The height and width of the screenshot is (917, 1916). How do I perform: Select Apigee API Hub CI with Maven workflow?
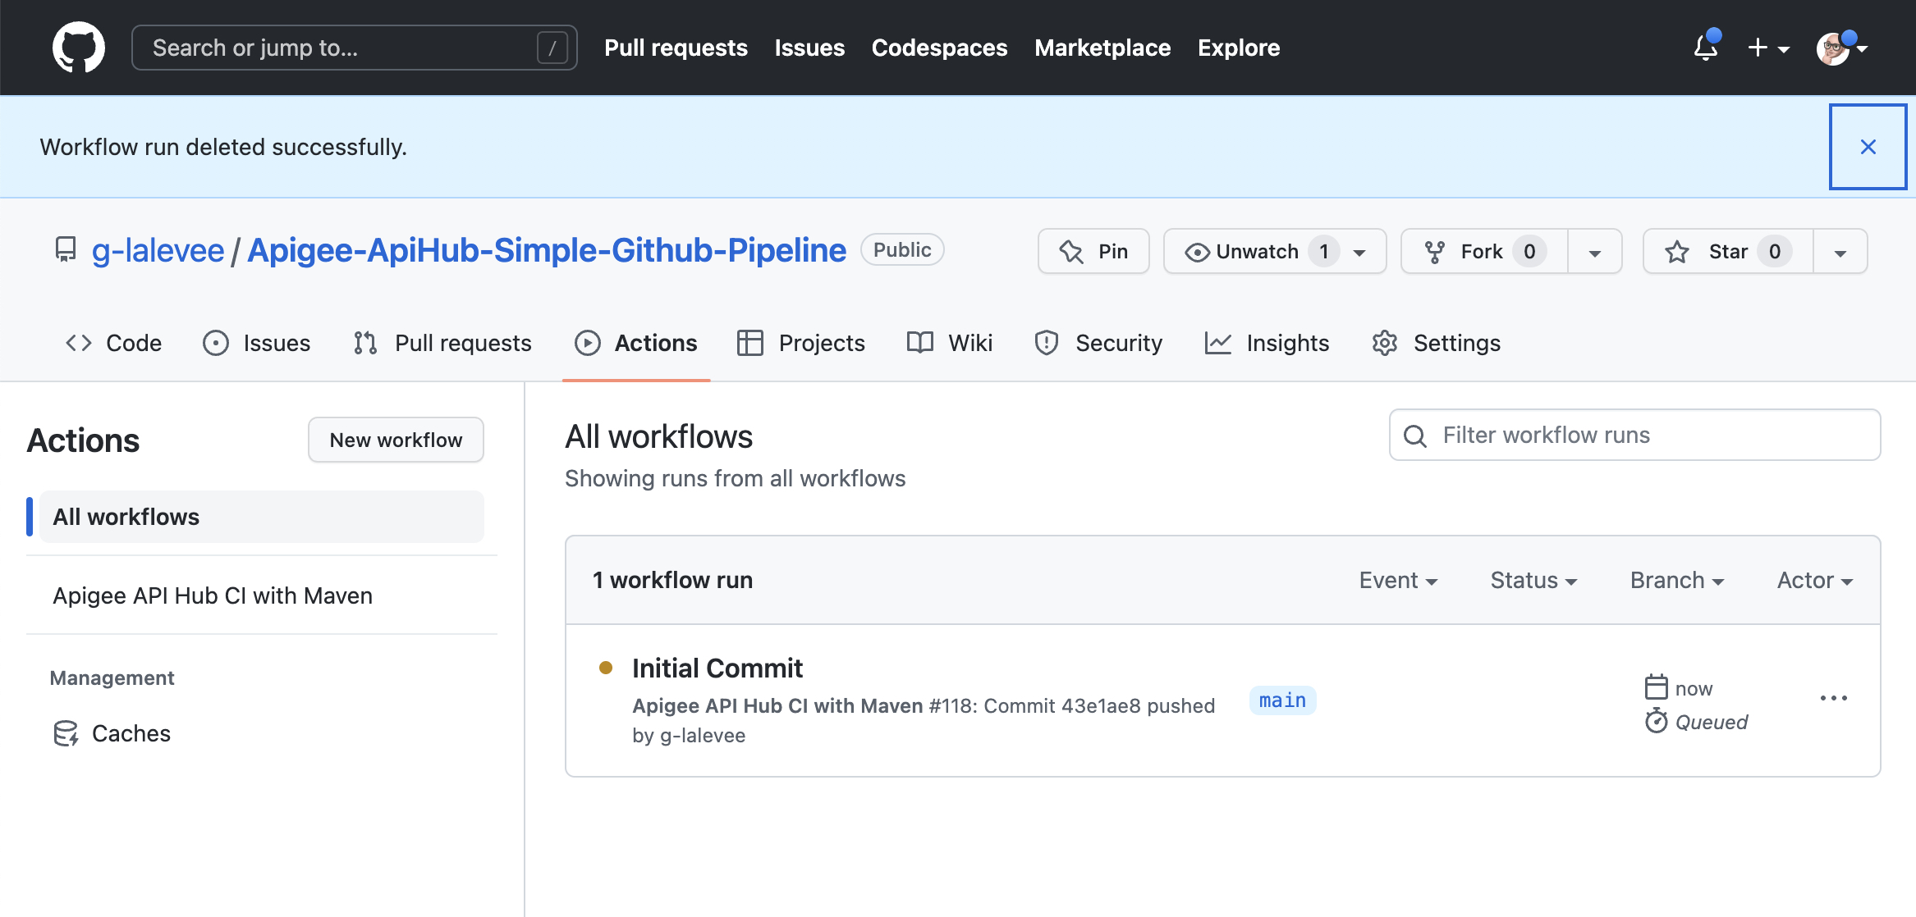click(213, 595)
